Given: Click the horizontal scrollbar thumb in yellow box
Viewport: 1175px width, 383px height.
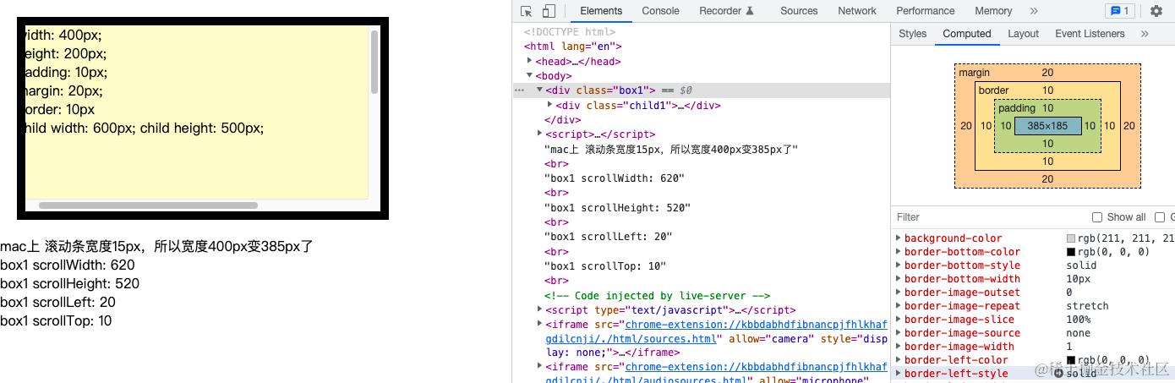Looking at the screenshot, I should pyautogui.click(x=148, y=205).
